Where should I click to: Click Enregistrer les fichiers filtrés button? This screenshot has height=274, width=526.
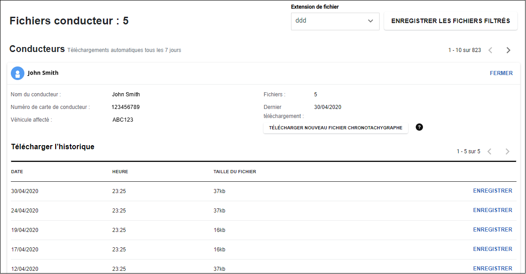(451, 21)
